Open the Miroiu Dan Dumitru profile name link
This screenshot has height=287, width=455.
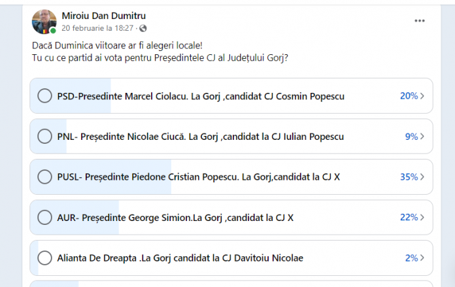coord(104,15)
